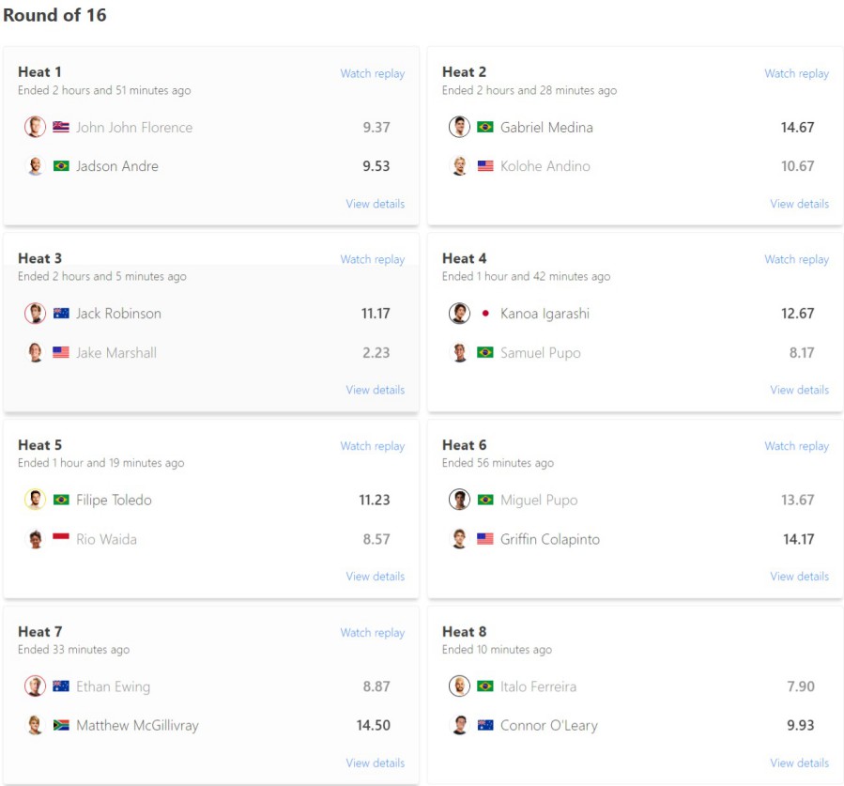Click Griffin Colapinto's avatar photo
Viewport: 844px width, 786px height.
click(459, 539)
